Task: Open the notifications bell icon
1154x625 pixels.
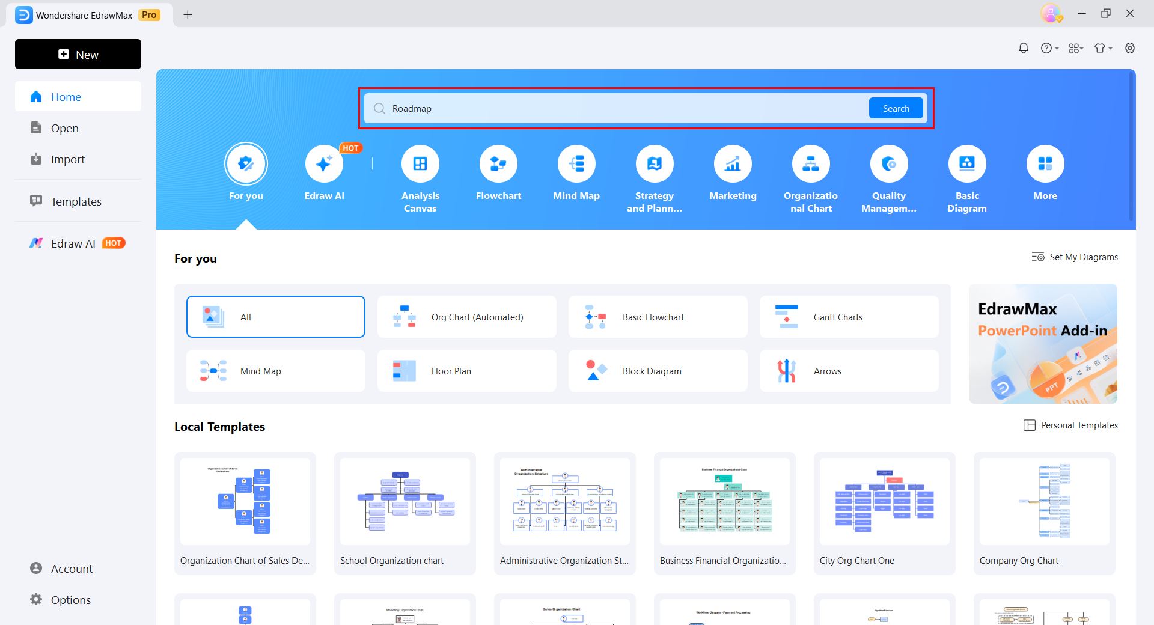Action: click(x=1024, y=49)
